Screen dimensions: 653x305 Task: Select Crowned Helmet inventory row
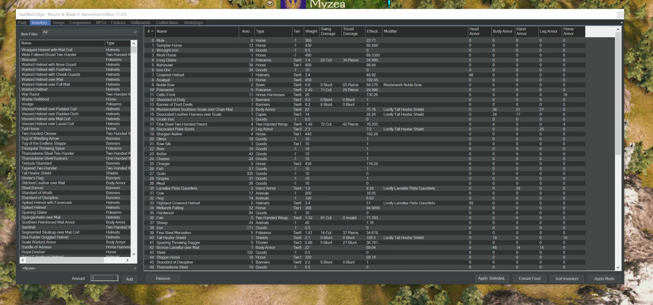pos(365,75)
